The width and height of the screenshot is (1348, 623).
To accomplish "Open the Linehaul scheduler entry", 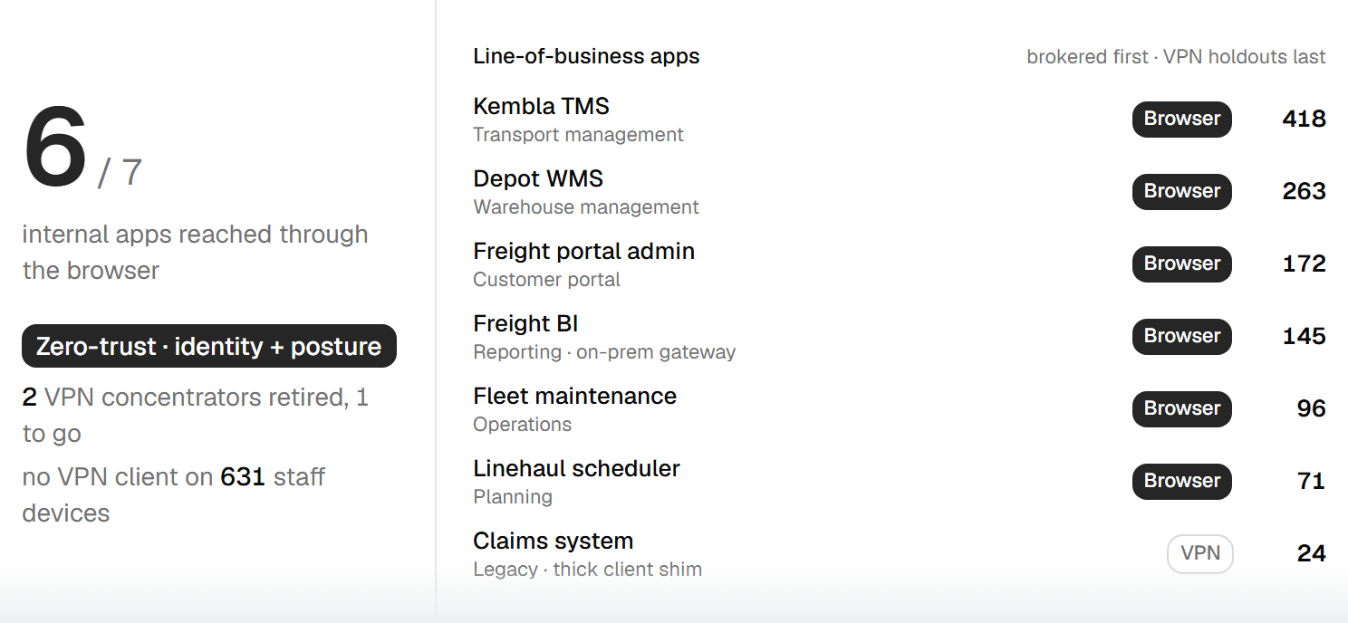I will point(576,468).
